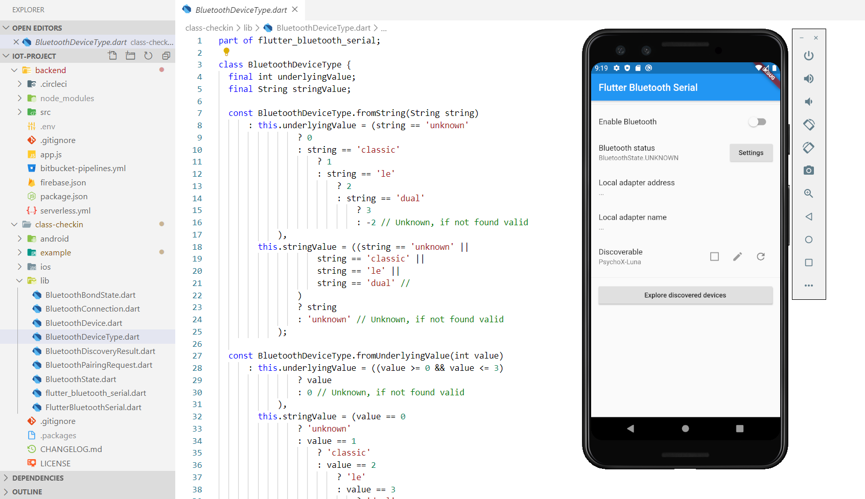
Task: Expand the .circleci folder
Action: pos(20,84)
